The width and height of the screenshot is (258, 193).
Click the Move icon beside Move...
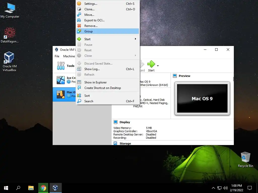pos(79,15)
